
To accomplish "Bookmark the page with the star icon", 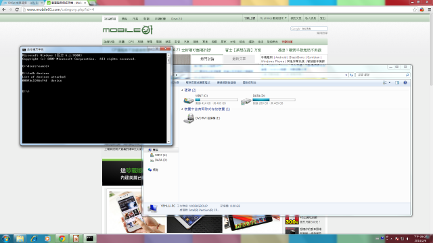I will pos(415,9).
